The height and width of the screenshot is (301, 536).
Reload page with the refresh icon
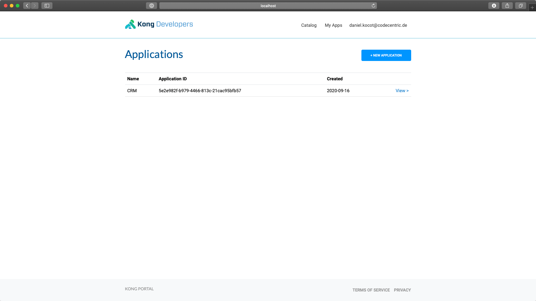tap(373, 6)
